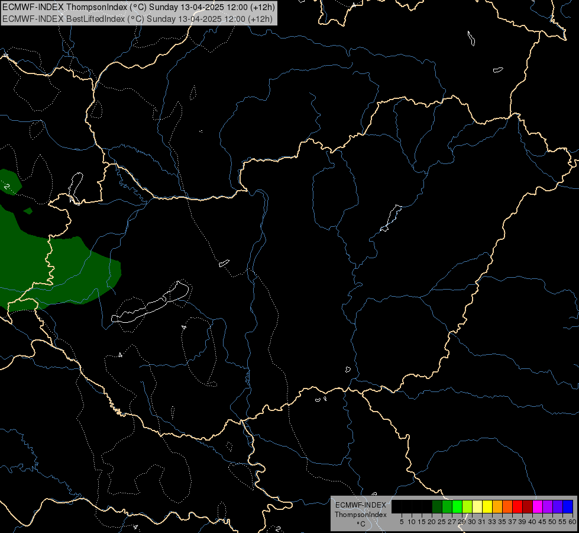Click the legend tick label 35
Viewport: 579px width, 533px height.
tap(502, 522)
